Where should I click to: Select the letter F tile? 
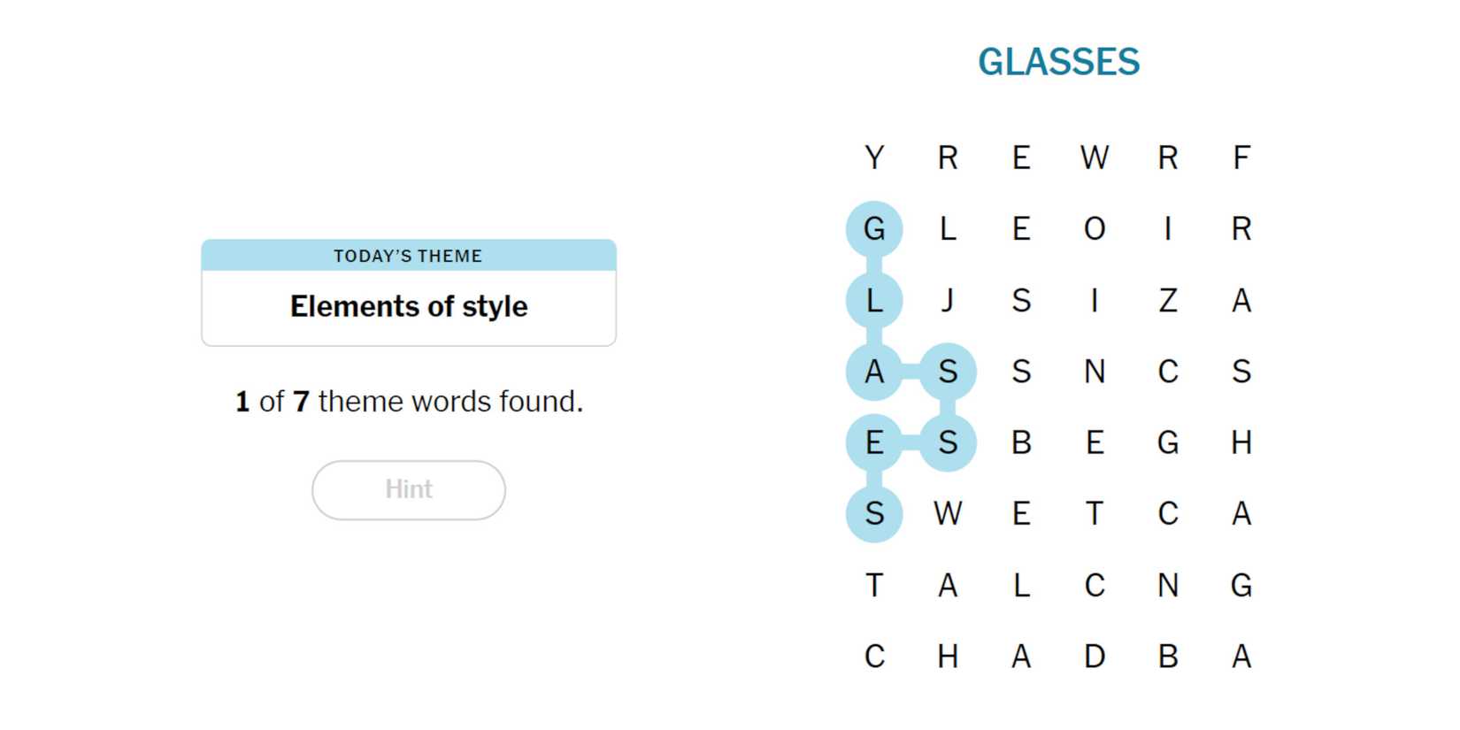coord(1241,158)
